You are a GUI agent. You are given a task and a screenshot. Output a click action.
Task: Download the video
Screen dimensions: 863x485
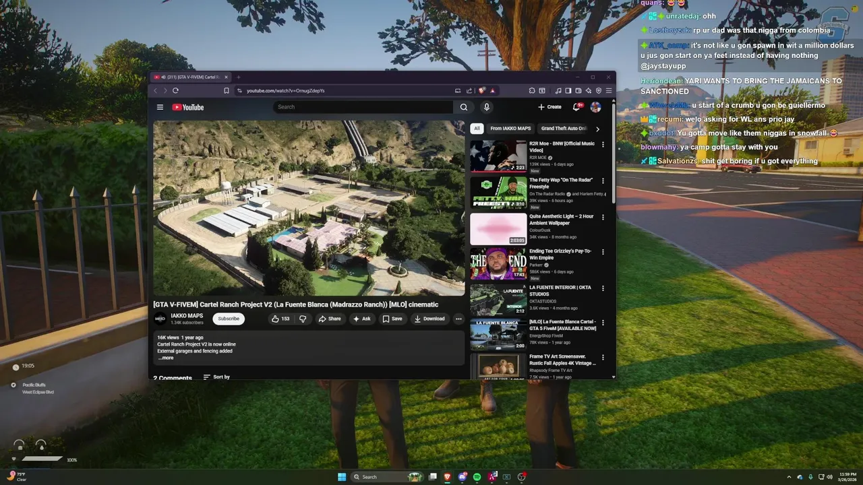429,319
